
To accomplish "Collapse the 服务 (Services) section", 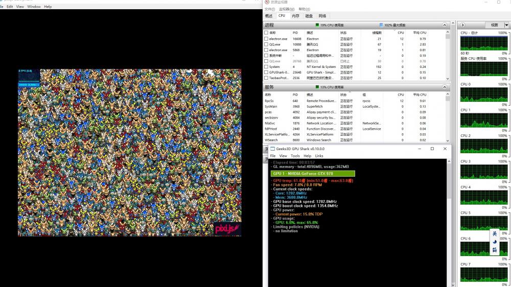I will (445, 87).
